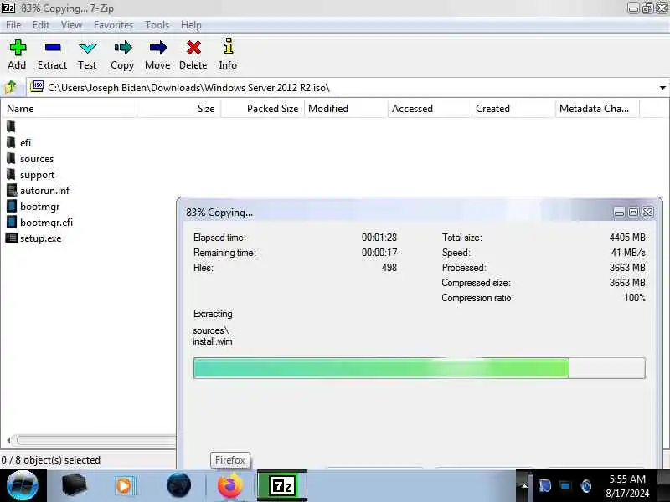
Task: Click the network tray icon
Action: pyautogui.click(x=565, y=486)
